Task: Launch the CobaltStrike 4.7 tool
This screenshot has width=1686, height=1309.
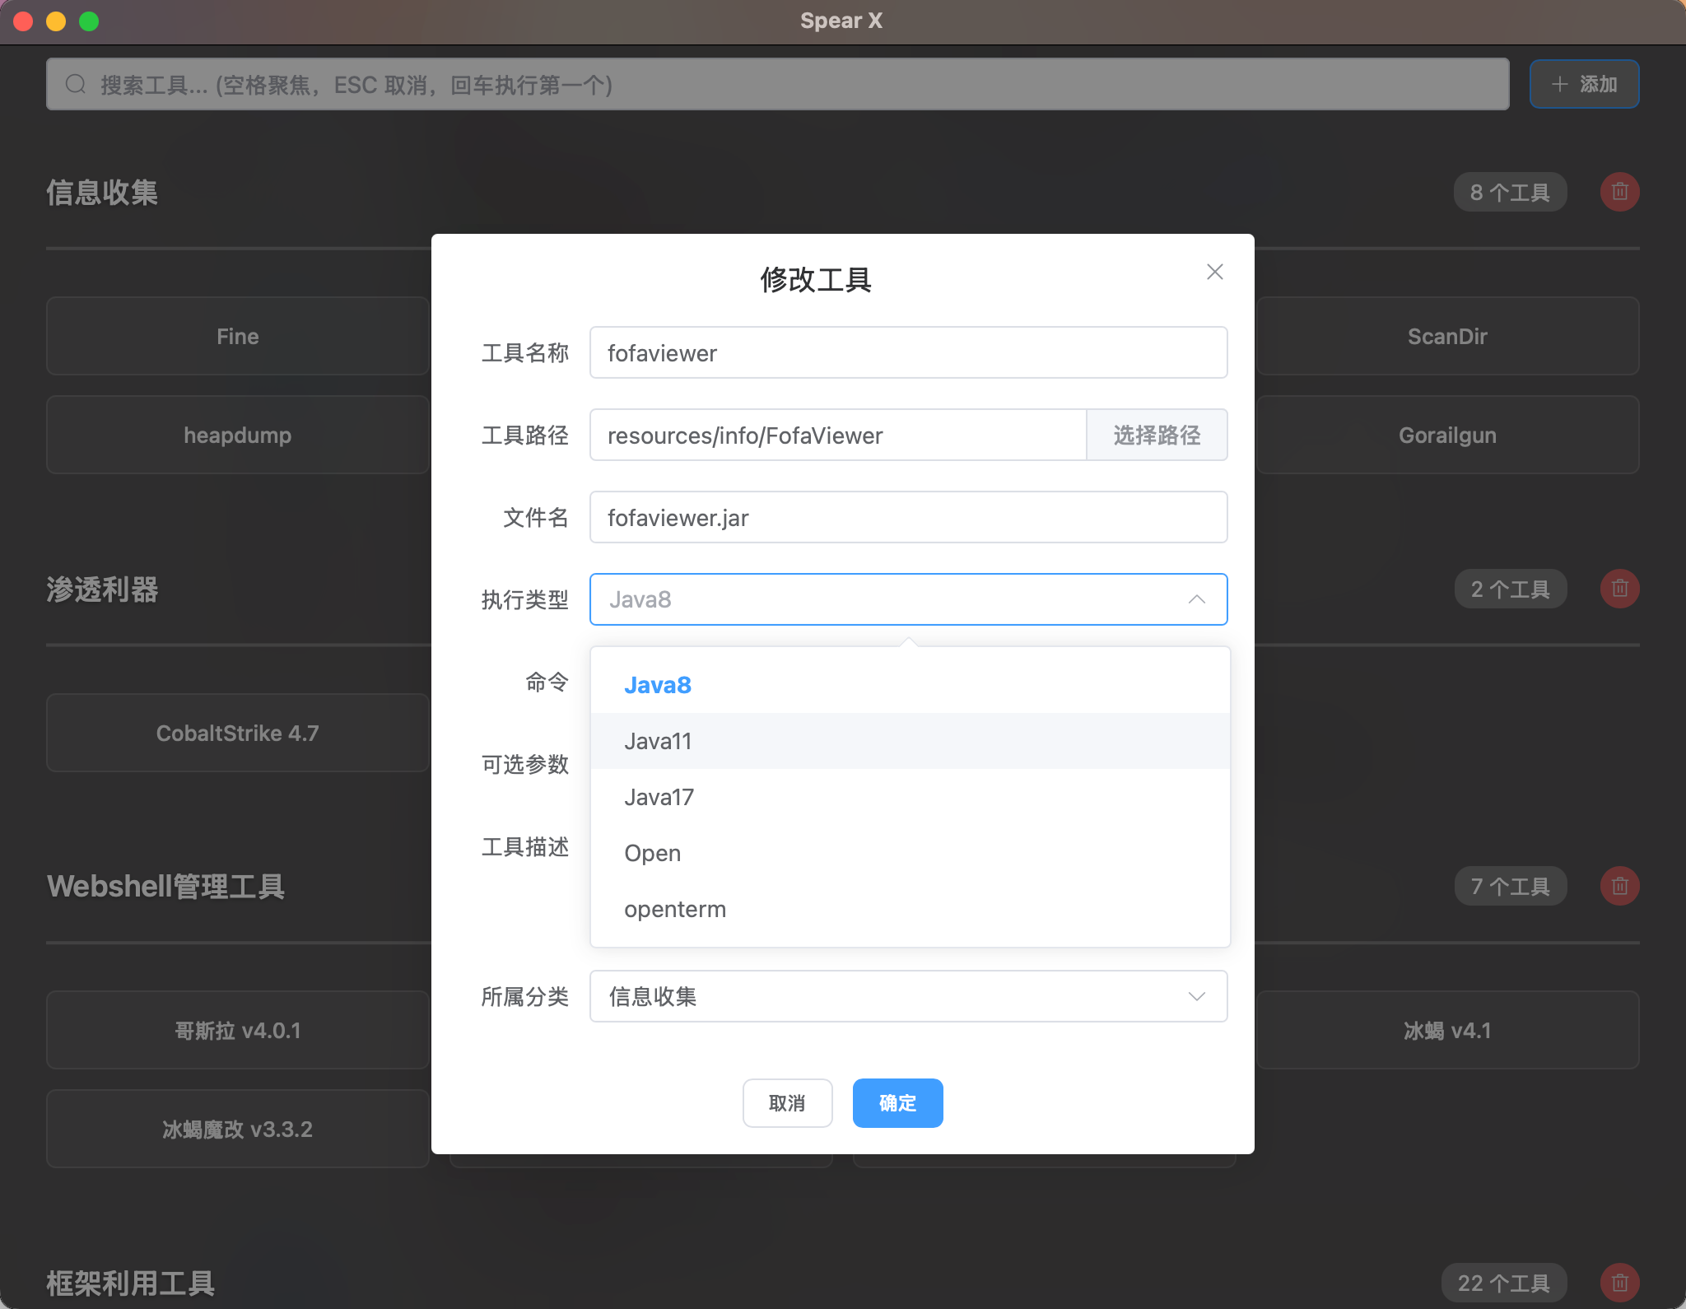Action: 237,733
